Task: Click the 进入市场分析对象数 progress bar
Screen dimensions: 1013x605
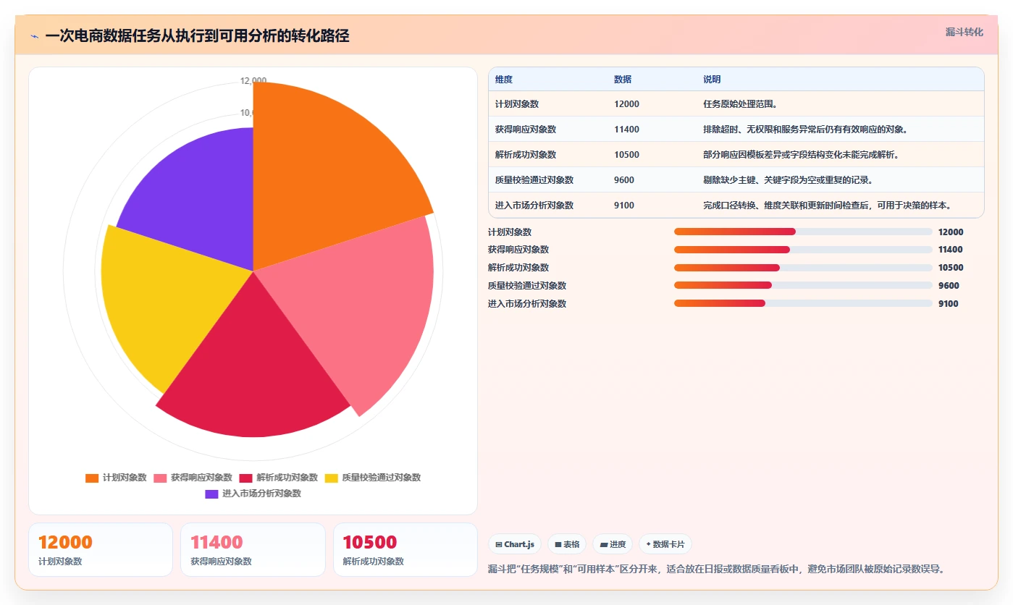Action: 803,303
